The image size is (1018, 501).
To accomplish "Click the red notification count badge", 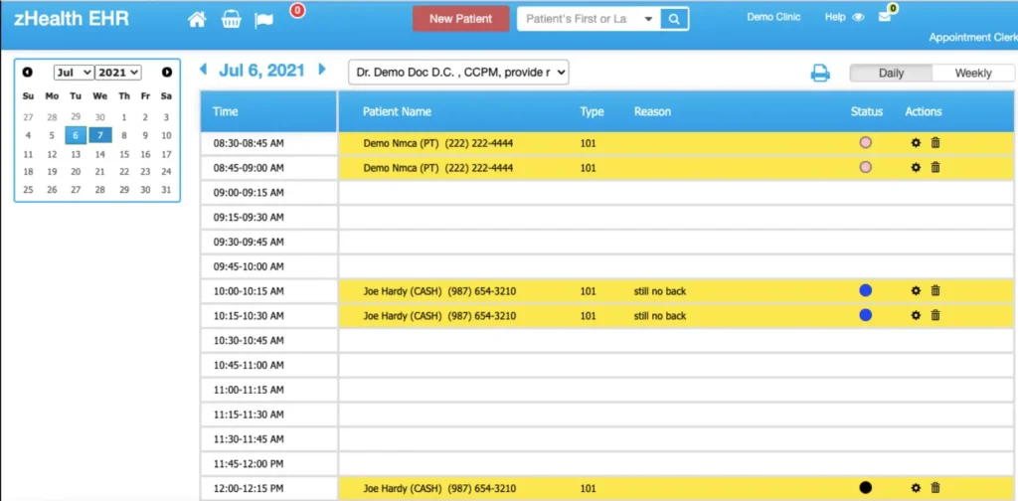I will [297, 10].
